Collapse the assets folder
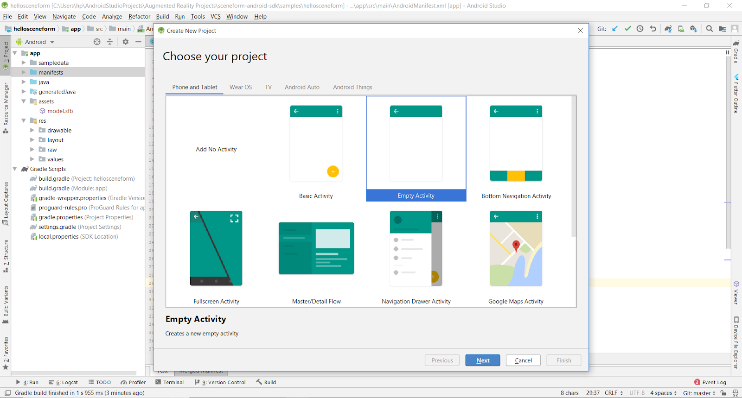 point(24,101)
